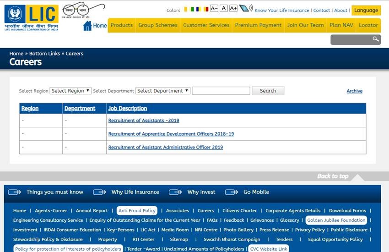
Task: Click the Swachh Bharat spectacles logo
Action: point(83,11)
